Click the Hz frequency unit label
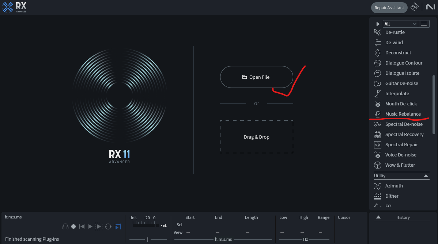Screen dimensions: 438x244 (x=305, y=239)
